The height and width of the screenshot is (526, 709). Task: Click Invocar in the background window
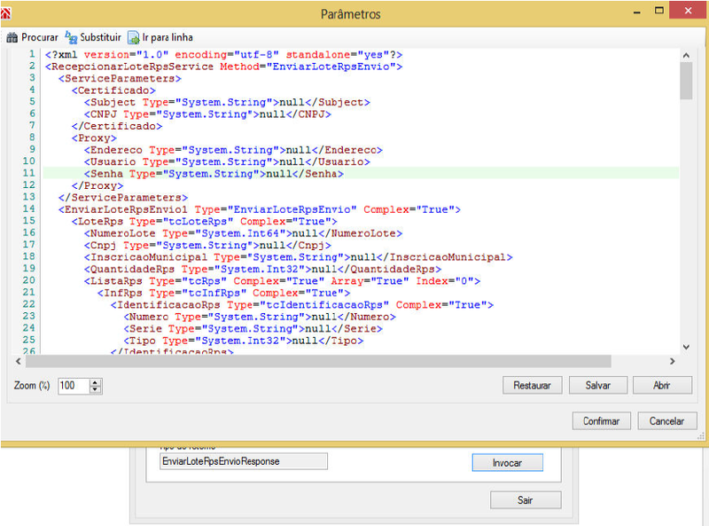tap(507, 463)
